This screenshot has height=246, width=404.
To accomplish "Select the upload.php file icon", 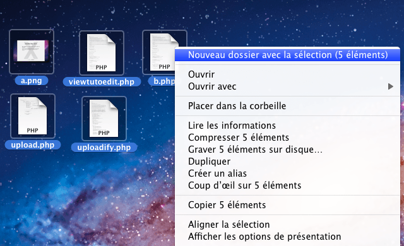I will click(x=33, y=116).
